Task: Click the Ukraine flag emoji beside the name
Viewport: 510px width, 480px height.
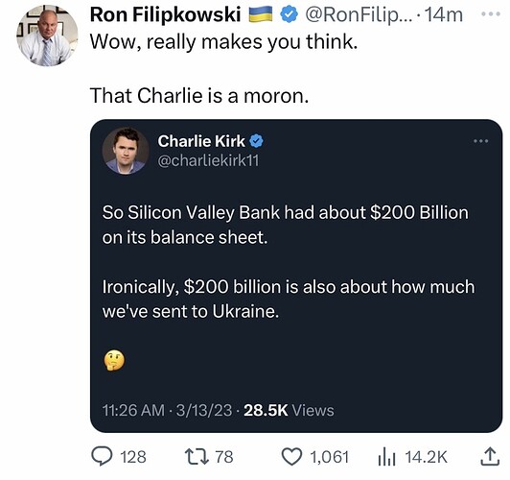Action: (261, 15)
